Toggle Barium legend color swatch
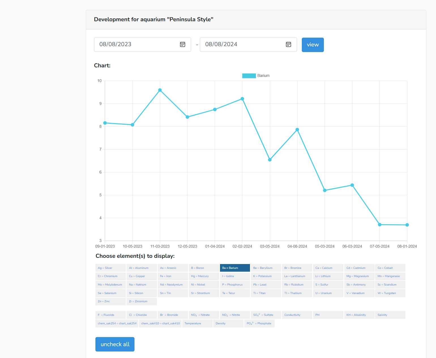 point(249,76)
